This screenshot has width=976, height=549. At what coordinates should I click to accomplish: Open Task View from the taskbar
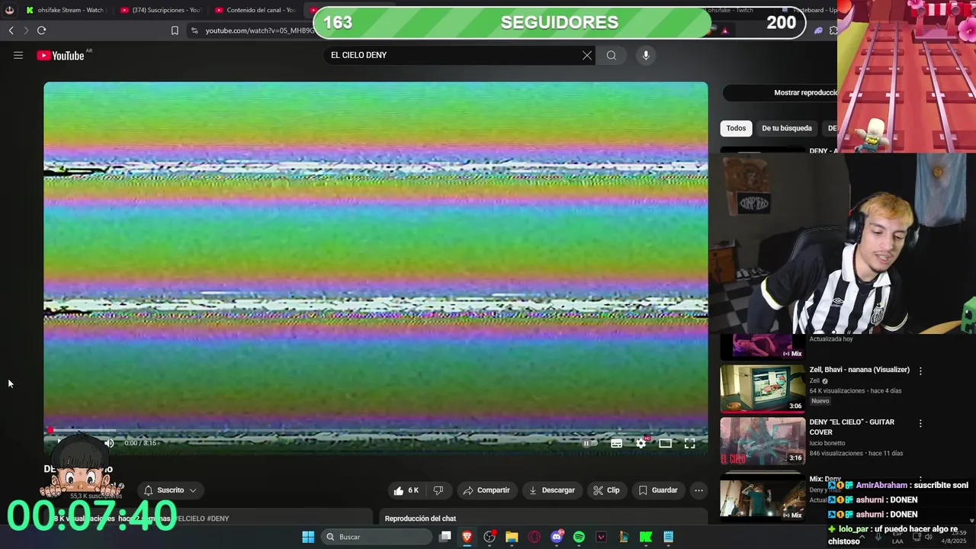click(x=445, y=537)
